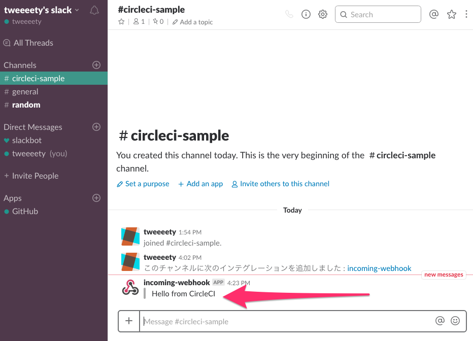Screen dimensions: 473x341
Task: Click Invite others to this channel
Action: (280, 184)
